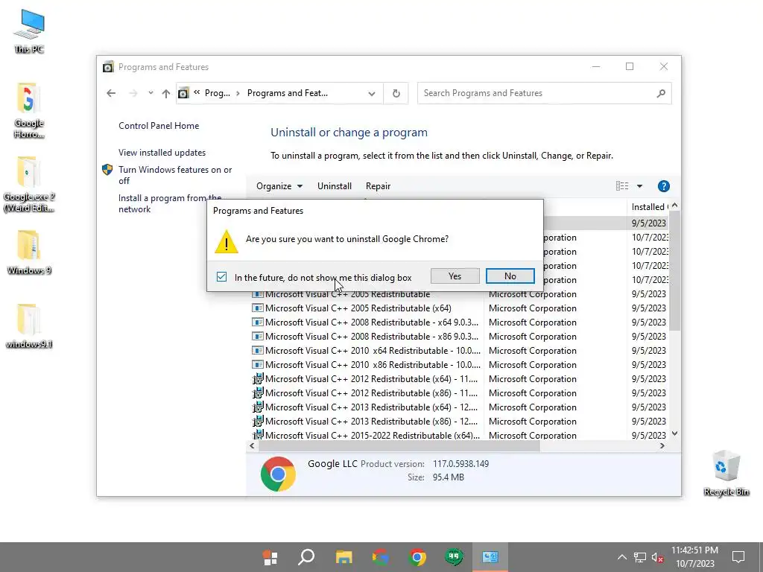Click the muted volume tray icon
763x572 pixels.
657,557
